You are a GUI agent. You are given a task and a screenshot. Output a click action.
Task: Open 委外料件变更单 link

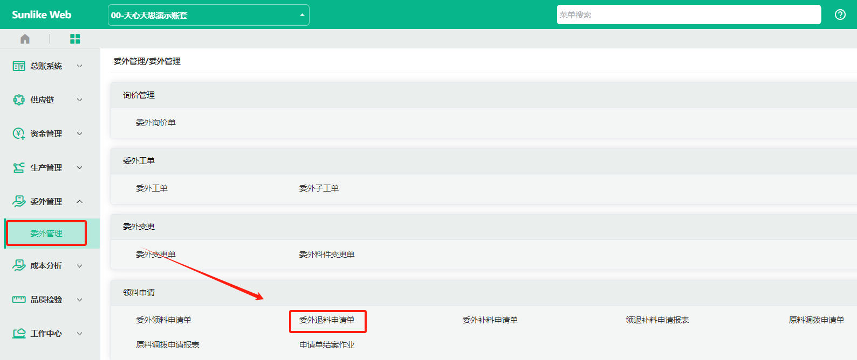pos(327,255)
